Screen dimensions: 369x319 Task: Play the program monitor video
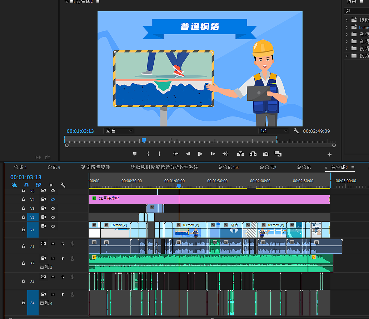tap(200, 154)
